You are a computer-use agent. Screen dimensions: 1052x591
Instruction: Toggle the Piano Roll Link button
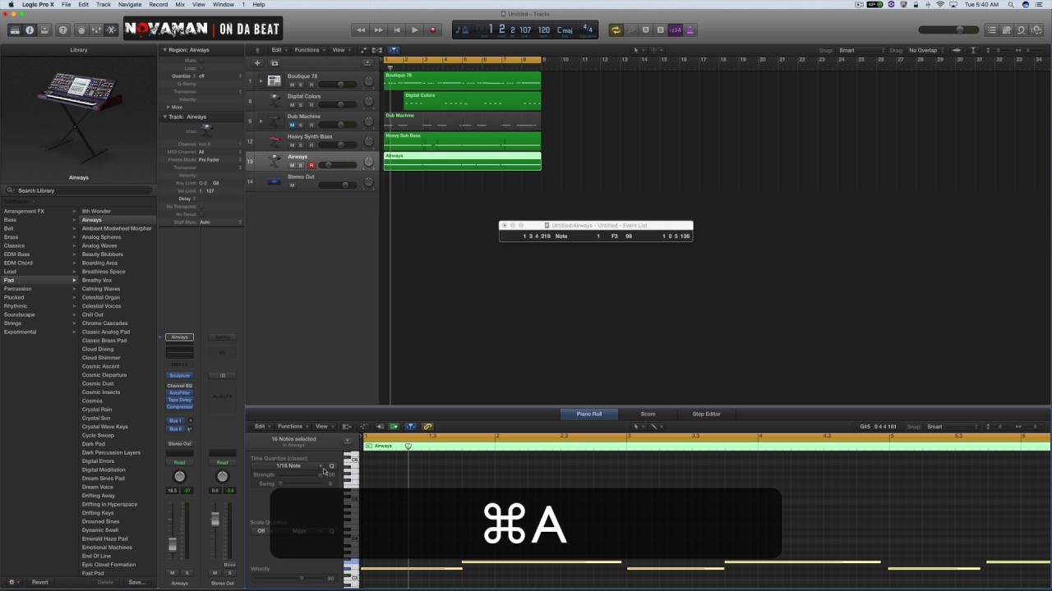pyautogui.click(x=427, y=426)
